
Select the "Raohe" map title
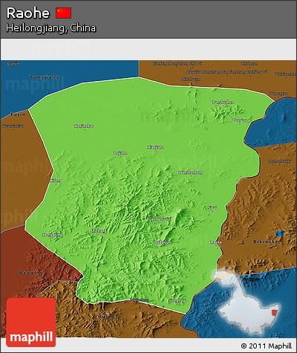coord(28,13)
